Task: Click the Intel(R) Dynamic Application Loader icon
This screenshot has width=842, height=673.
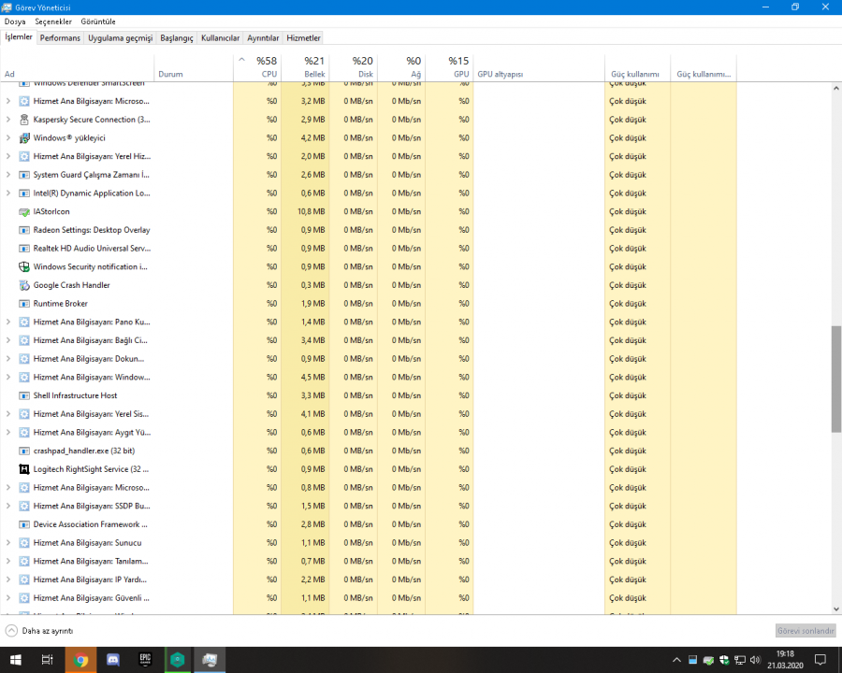Action: (23, 193)
